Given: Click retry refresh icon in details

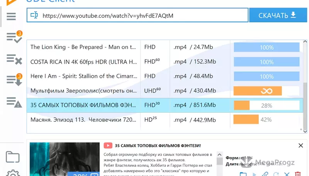Looking at the screenshot, I should (x=276, y=174).
